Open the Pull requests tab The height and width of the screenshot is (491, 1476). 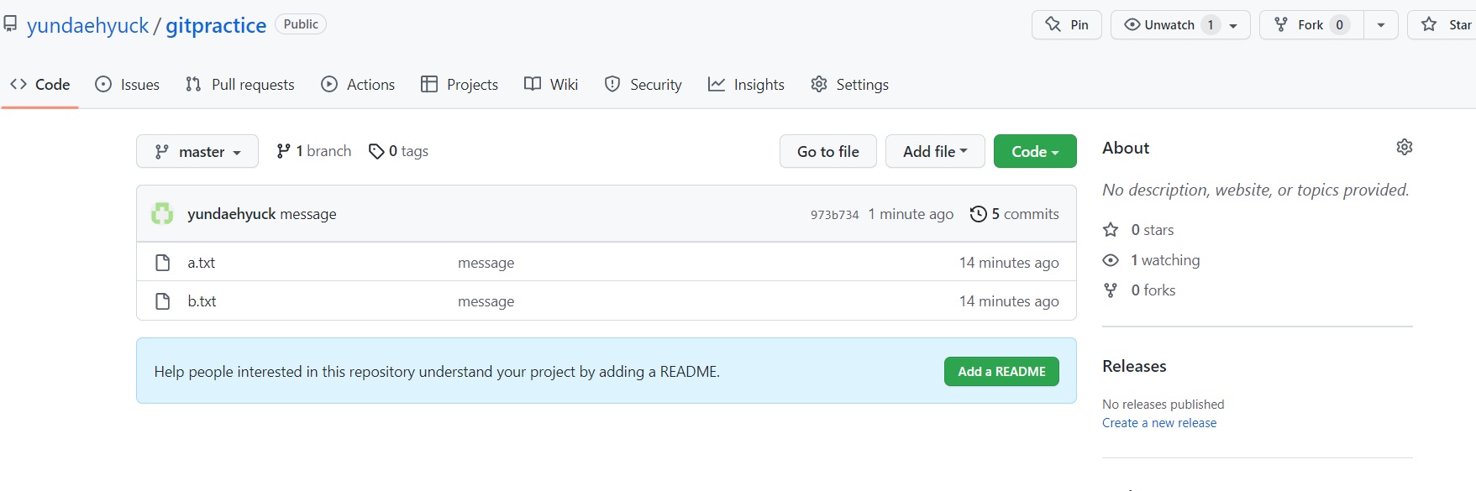(x=240, y=85)
